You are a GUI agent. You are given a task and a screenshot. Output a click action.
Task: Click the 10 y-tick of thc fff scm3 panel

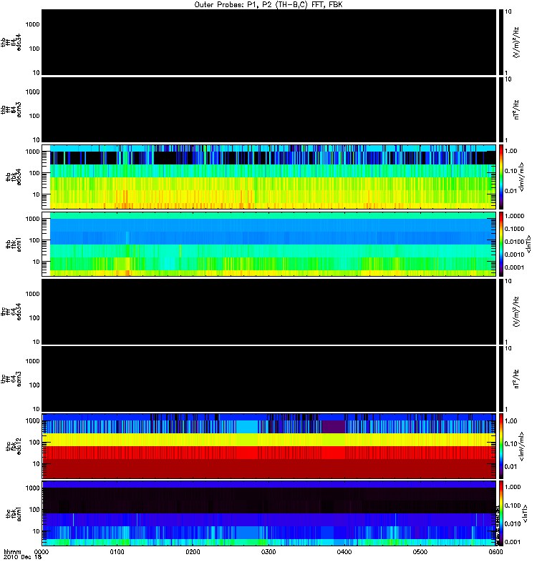point(37,409)
